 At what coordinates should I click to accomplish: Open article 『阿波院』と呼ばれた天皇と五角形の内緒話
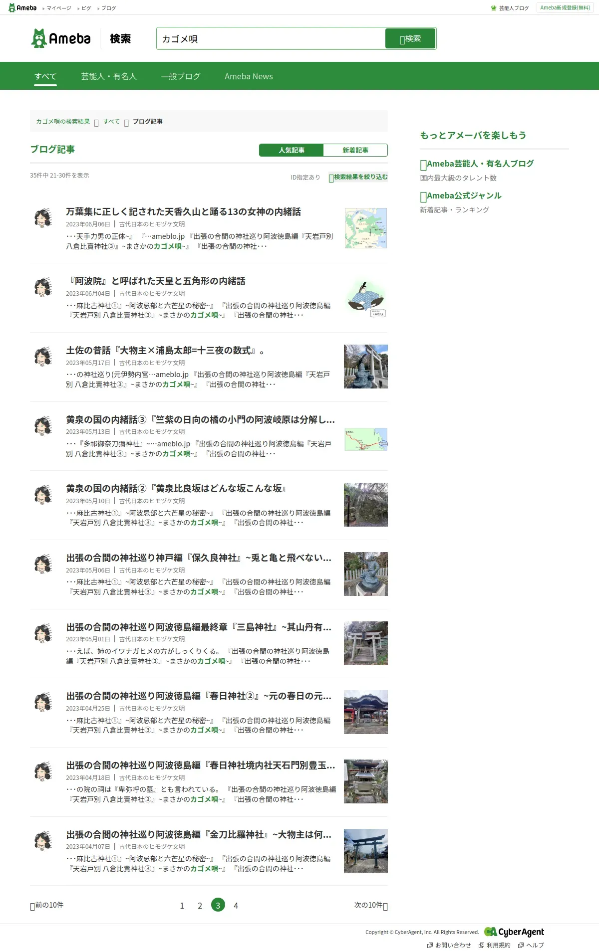pyautogui.click(x=156, y=281)
